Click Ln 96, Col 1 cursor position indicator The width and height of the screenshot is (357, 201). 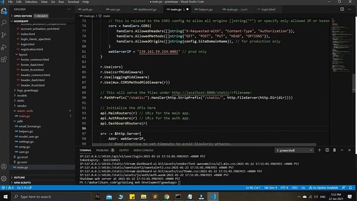(253, 188)
